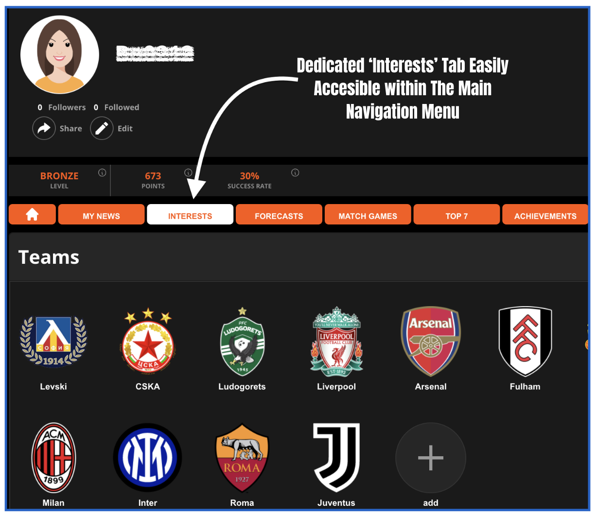The height and width of the screenshot is (516, 597).
Task: Show info for Bronze level
Action: (x=102, y=172)
